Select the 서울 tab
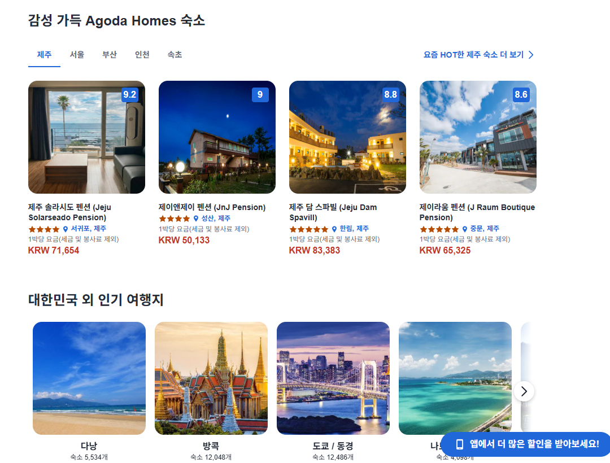Screen dimensions: 610x463 coord(77,55)
